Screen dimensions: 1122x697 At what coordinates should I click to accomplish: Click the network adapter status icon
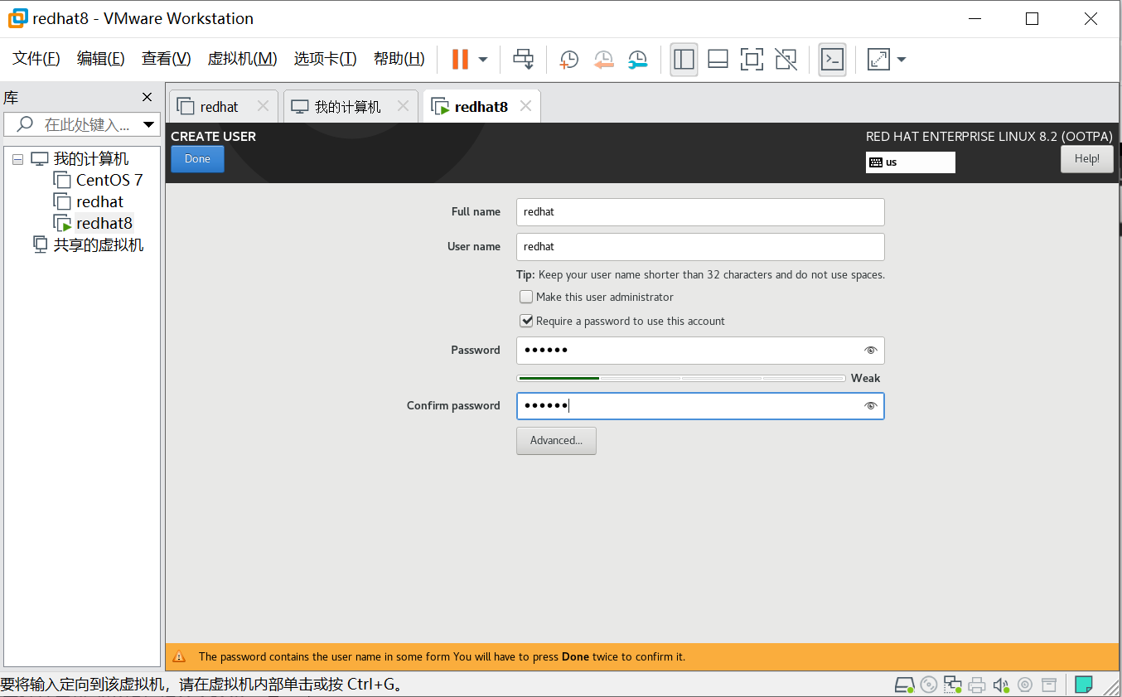coord(953,685)
